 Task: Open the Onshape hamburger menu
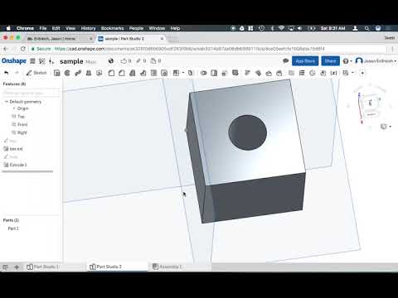pos(32,61)
